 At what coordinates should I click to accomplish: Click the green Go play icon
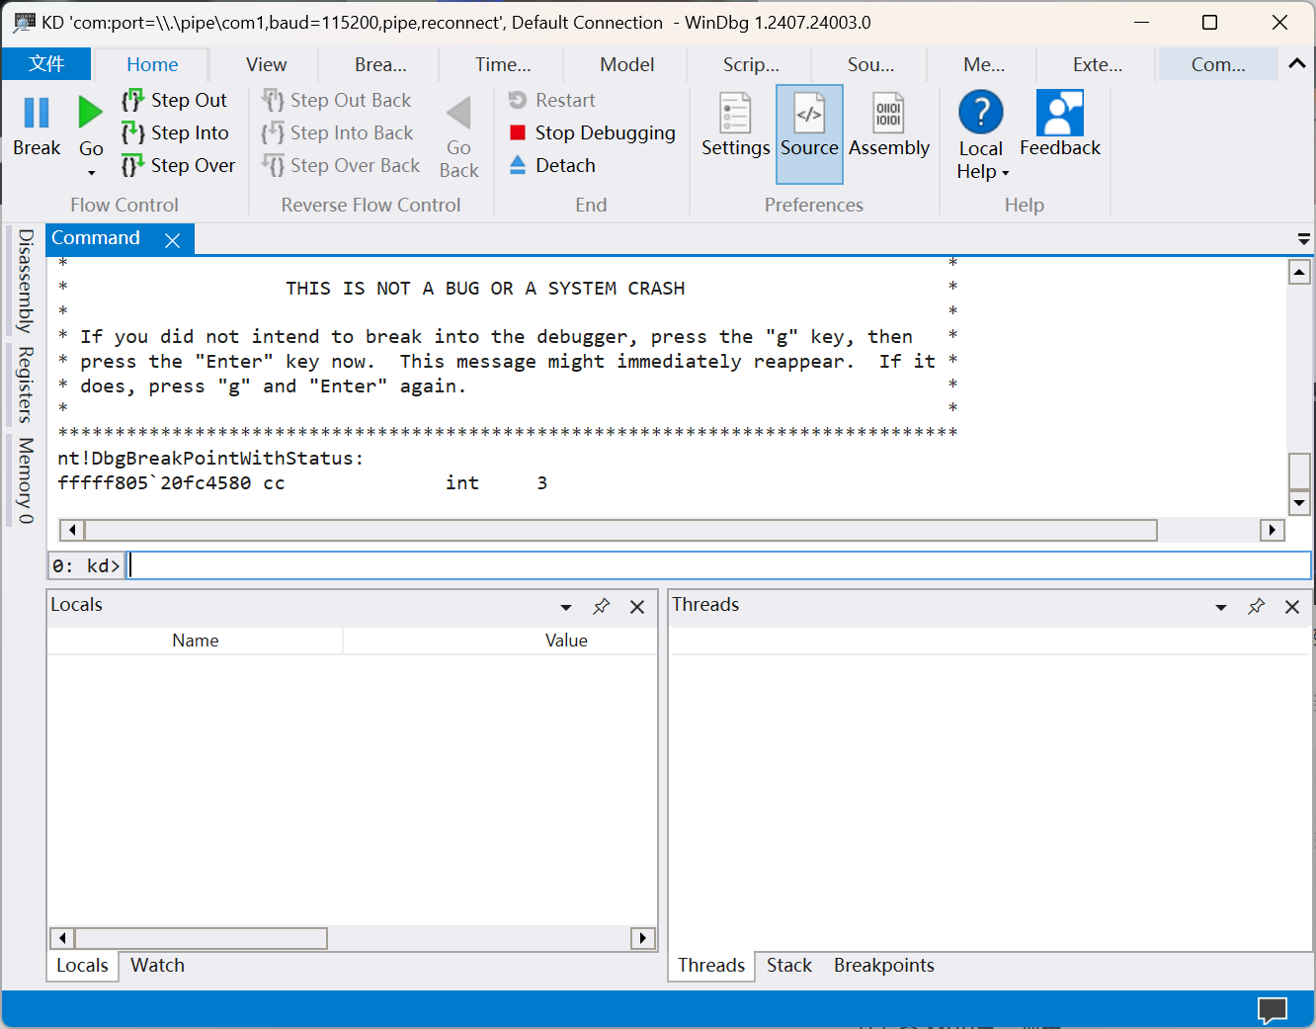90,113
